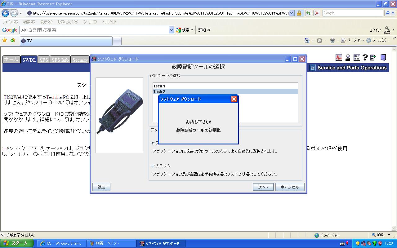Click the IE Print icon

click(332, 40)
